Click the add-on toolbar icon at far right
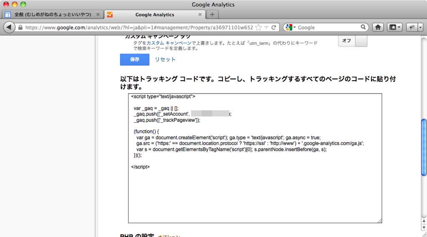Screen dimensions: 427x237 (x=412, y=27)
